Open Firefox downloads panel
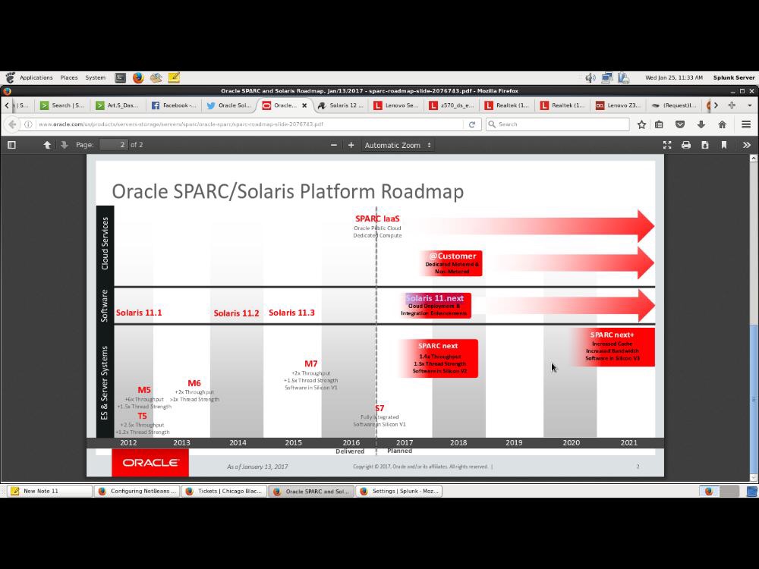 click(x=701, y=124)
